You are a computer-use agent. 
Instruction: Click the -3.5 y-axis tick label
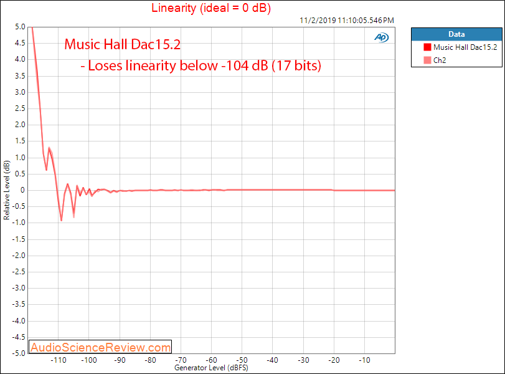click(19, 304)
